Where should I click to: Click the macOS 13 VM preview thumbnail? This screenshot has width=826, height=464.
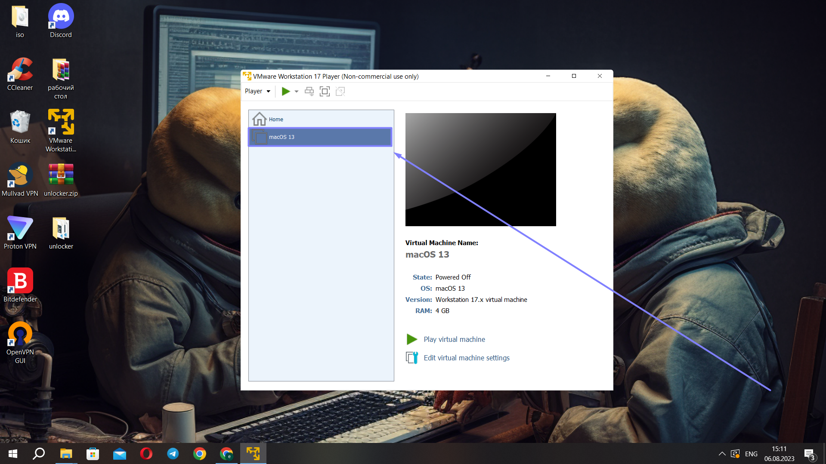coord(480,169)
